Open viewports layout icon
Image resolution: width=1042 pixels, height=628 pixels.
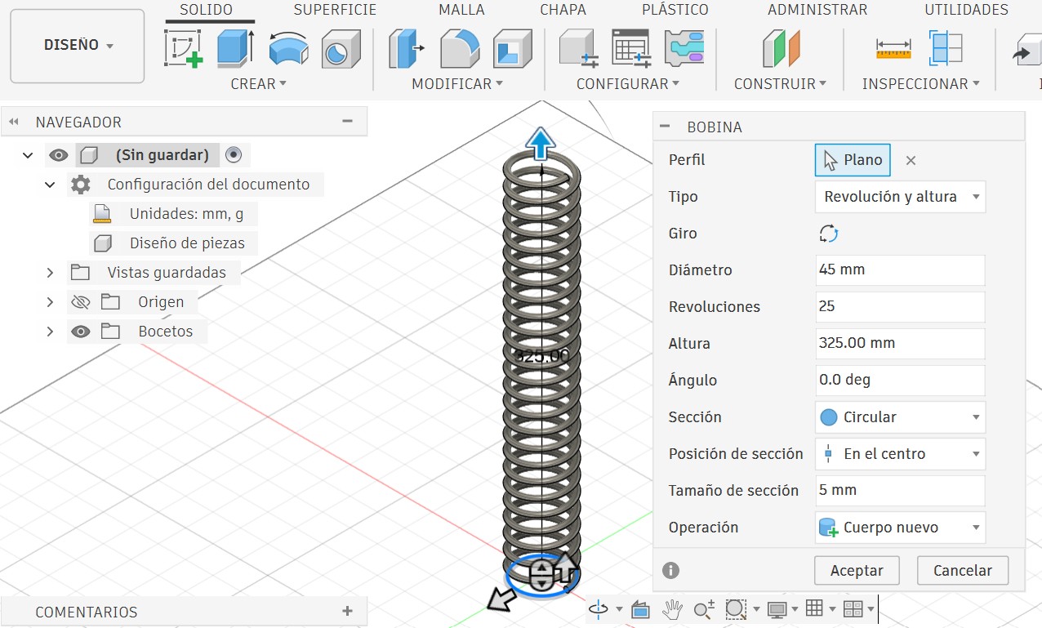click(853, 609)
